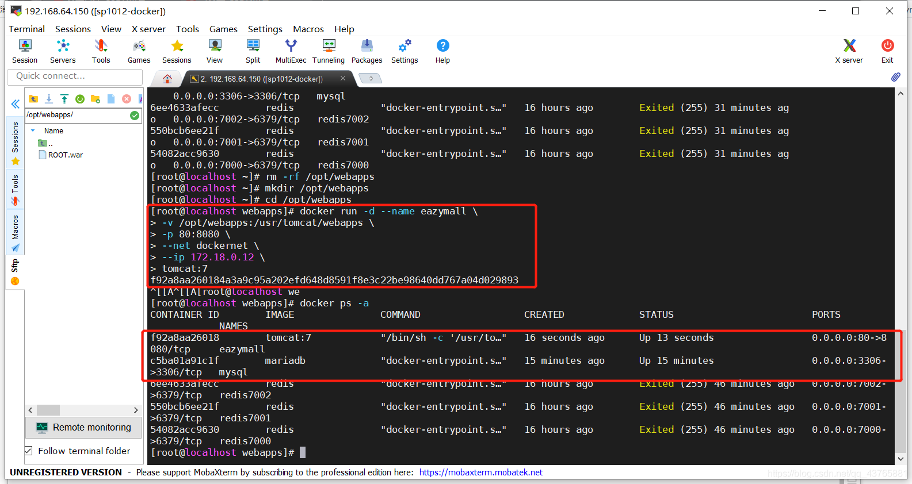Click the paperclip attach icon
Viewport: 912px width, 484px height.
(896, 76)
